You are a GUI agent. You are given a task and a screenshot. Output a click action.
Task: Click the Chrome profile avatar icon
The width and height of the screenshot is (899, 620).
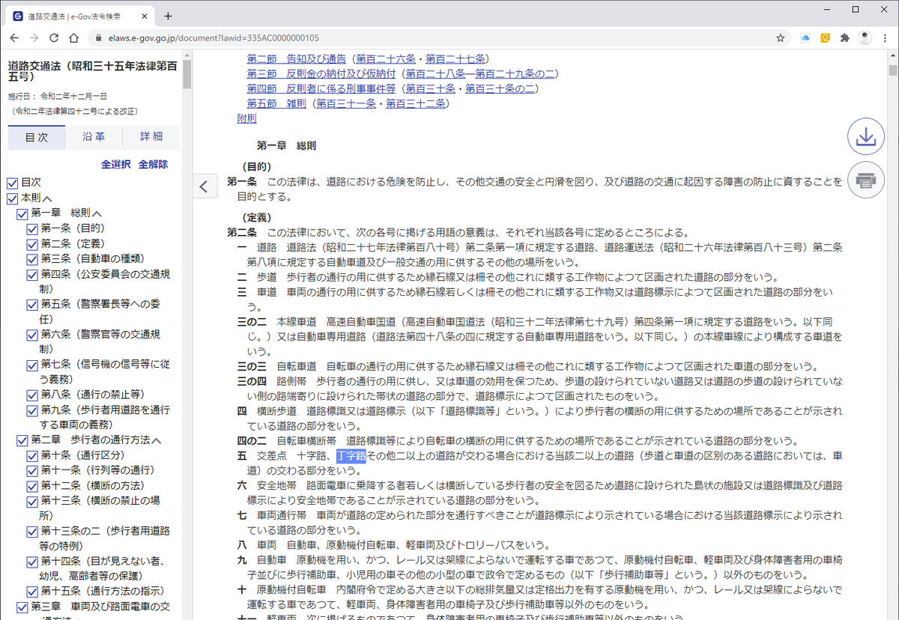pos(866,37)
